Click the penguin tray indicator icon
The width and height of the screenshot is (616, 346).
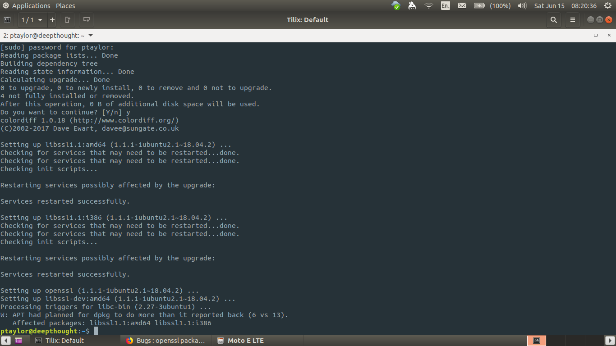tap(412, 6)
